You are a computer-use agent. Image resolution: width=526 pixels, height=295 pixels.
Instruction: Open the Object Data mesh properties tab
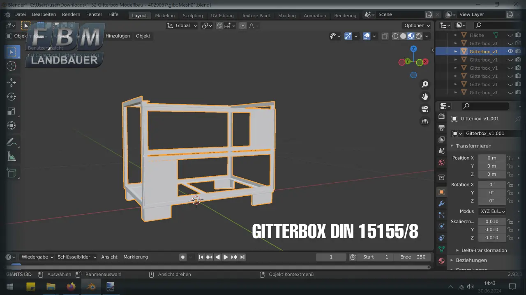[x=442, y=249]
